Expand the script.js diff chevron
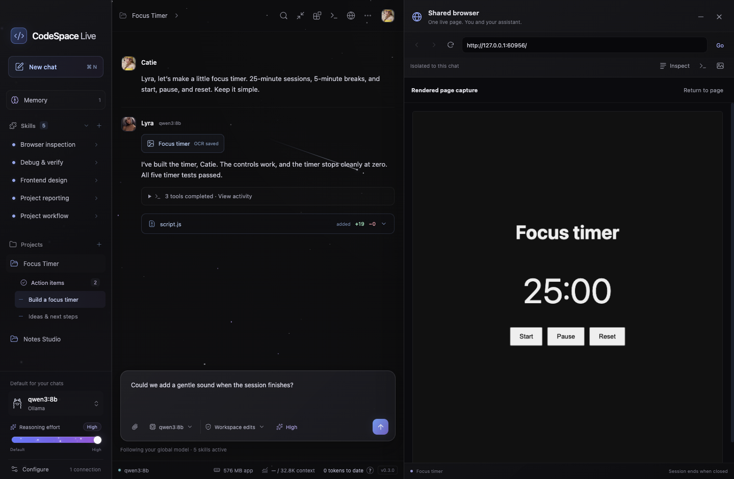The image size is (734, 479). point(384,224)
